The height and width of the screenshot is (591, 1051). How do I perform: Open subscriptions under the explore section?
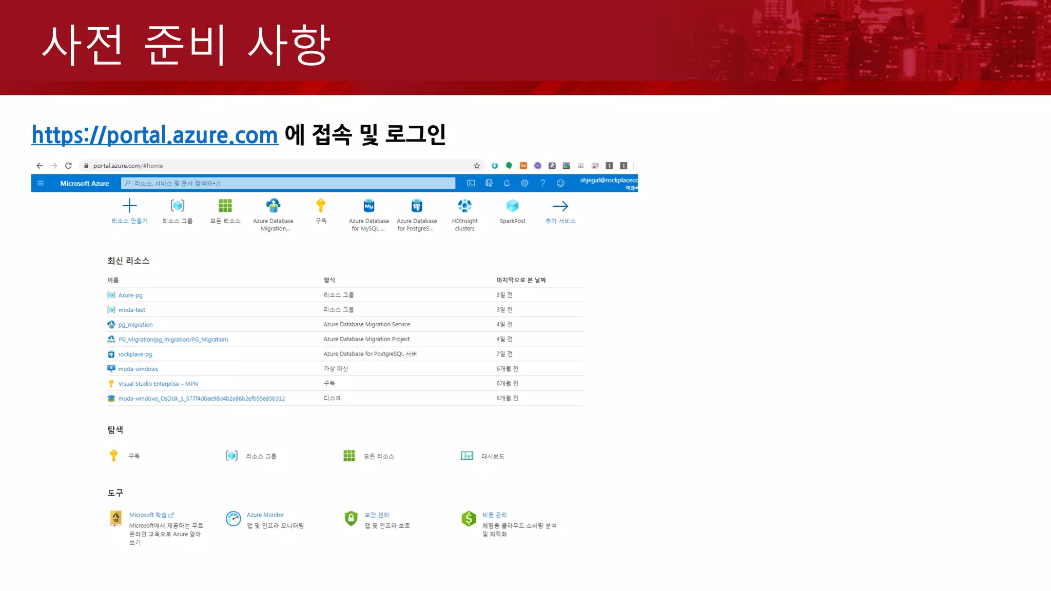pos(134,456)
